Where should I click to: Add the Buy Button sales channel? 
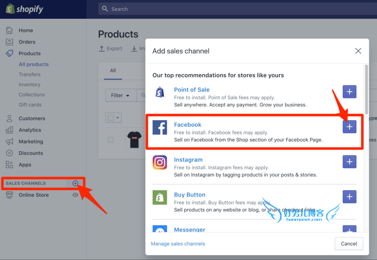click(349, 197)
